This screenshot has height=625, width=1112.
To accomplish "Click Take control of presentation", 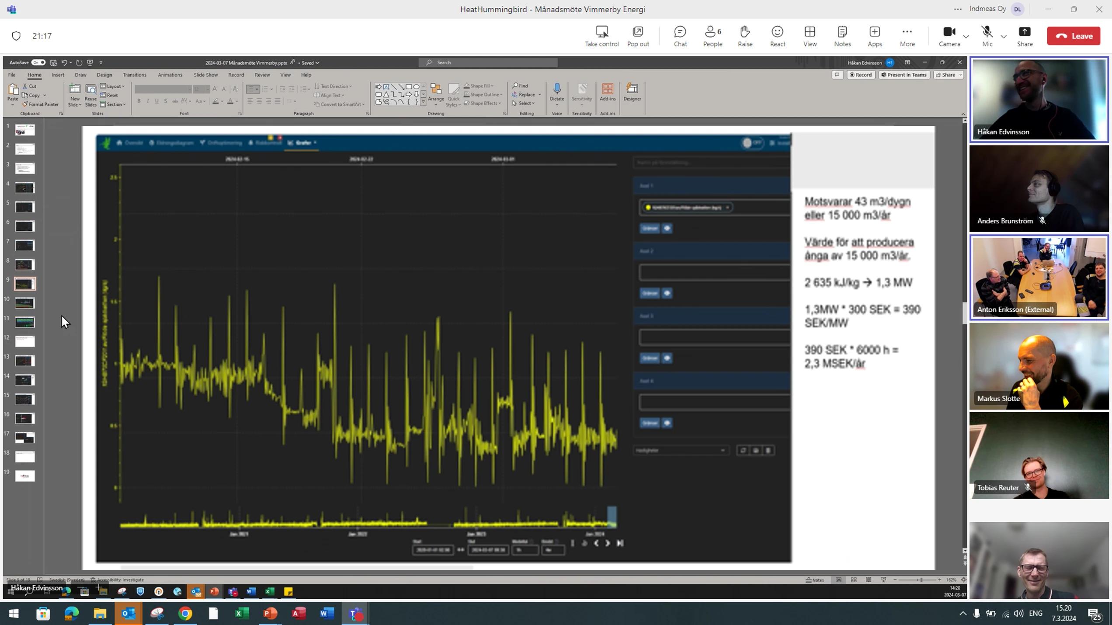I will coord(601,36).
